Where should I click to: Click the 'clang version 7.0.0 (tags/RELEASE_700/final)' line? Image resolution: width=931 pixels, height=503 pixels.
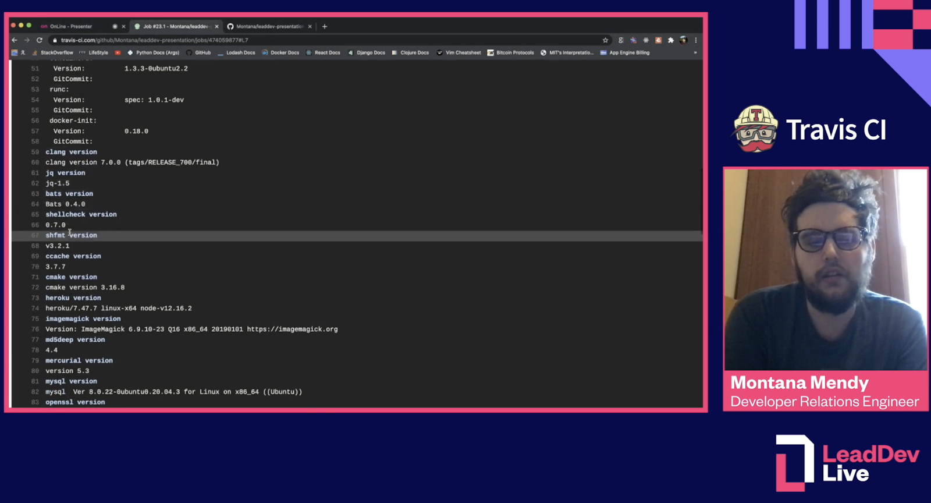click(133, 162)
